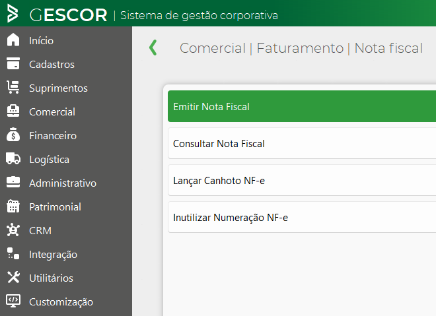The image size is (436, 316).
Task: Open the Customização menu
Action: pyautogui.click(x=61, y=302)
